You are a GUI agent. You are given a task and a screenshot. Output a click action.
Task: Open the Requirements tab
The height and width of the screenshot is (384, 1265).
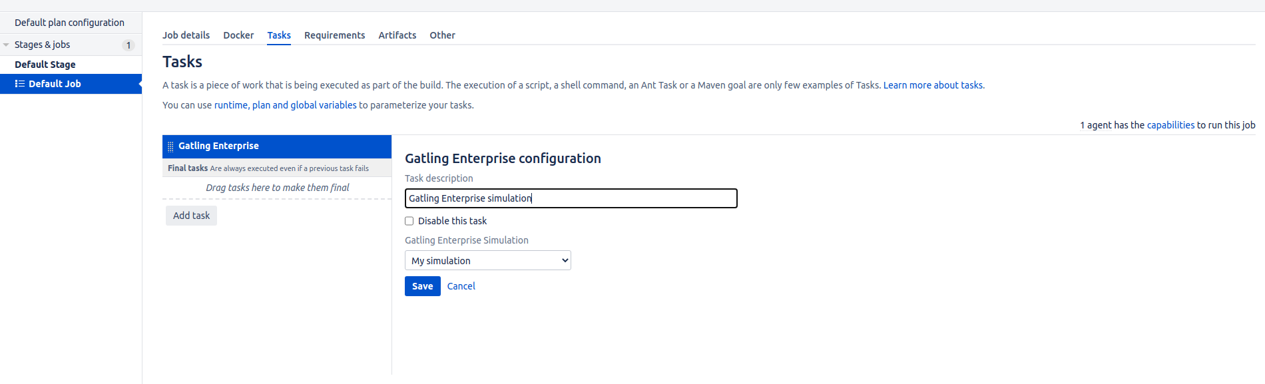tap(334, 35)
